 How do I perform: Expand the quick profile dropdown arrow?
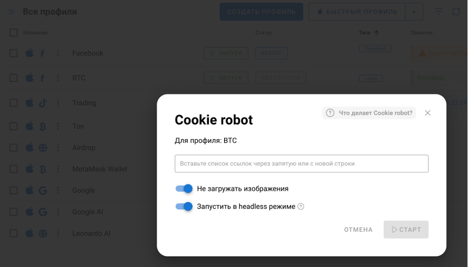[x=414, y=12]
